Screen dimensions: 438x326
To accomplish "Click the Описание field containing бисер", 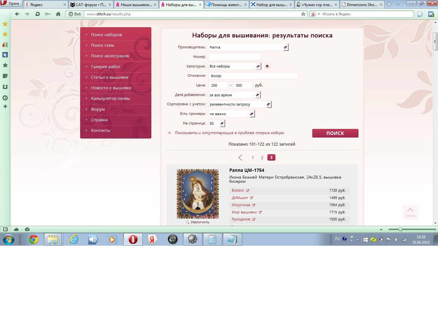I will [x=253, y=76].
